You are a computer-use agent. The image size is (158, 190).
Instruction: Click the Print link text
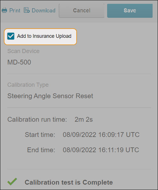coord(15,10)
